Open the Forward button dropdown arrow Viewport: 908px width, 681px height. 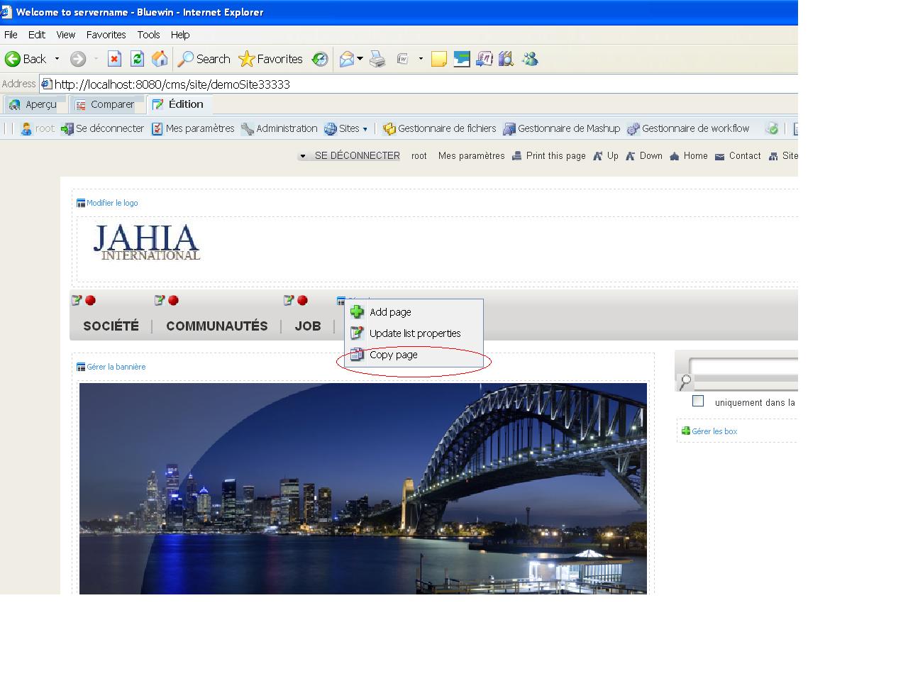point(96,59)
